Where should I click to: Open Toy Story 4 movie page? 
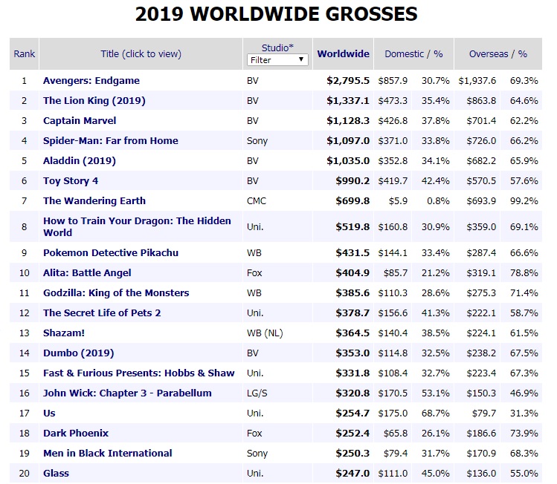click(x=71, y=180)
